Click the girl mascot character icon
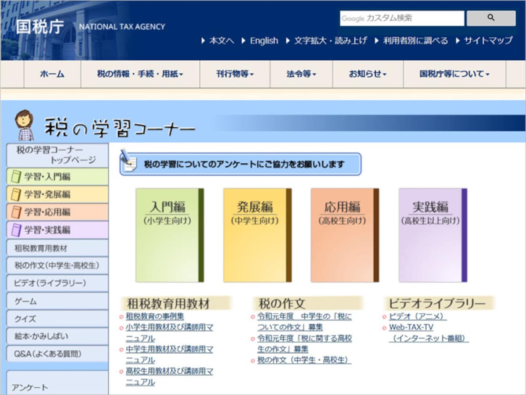This screenshot has width=526, height=395. coord(25,126)
